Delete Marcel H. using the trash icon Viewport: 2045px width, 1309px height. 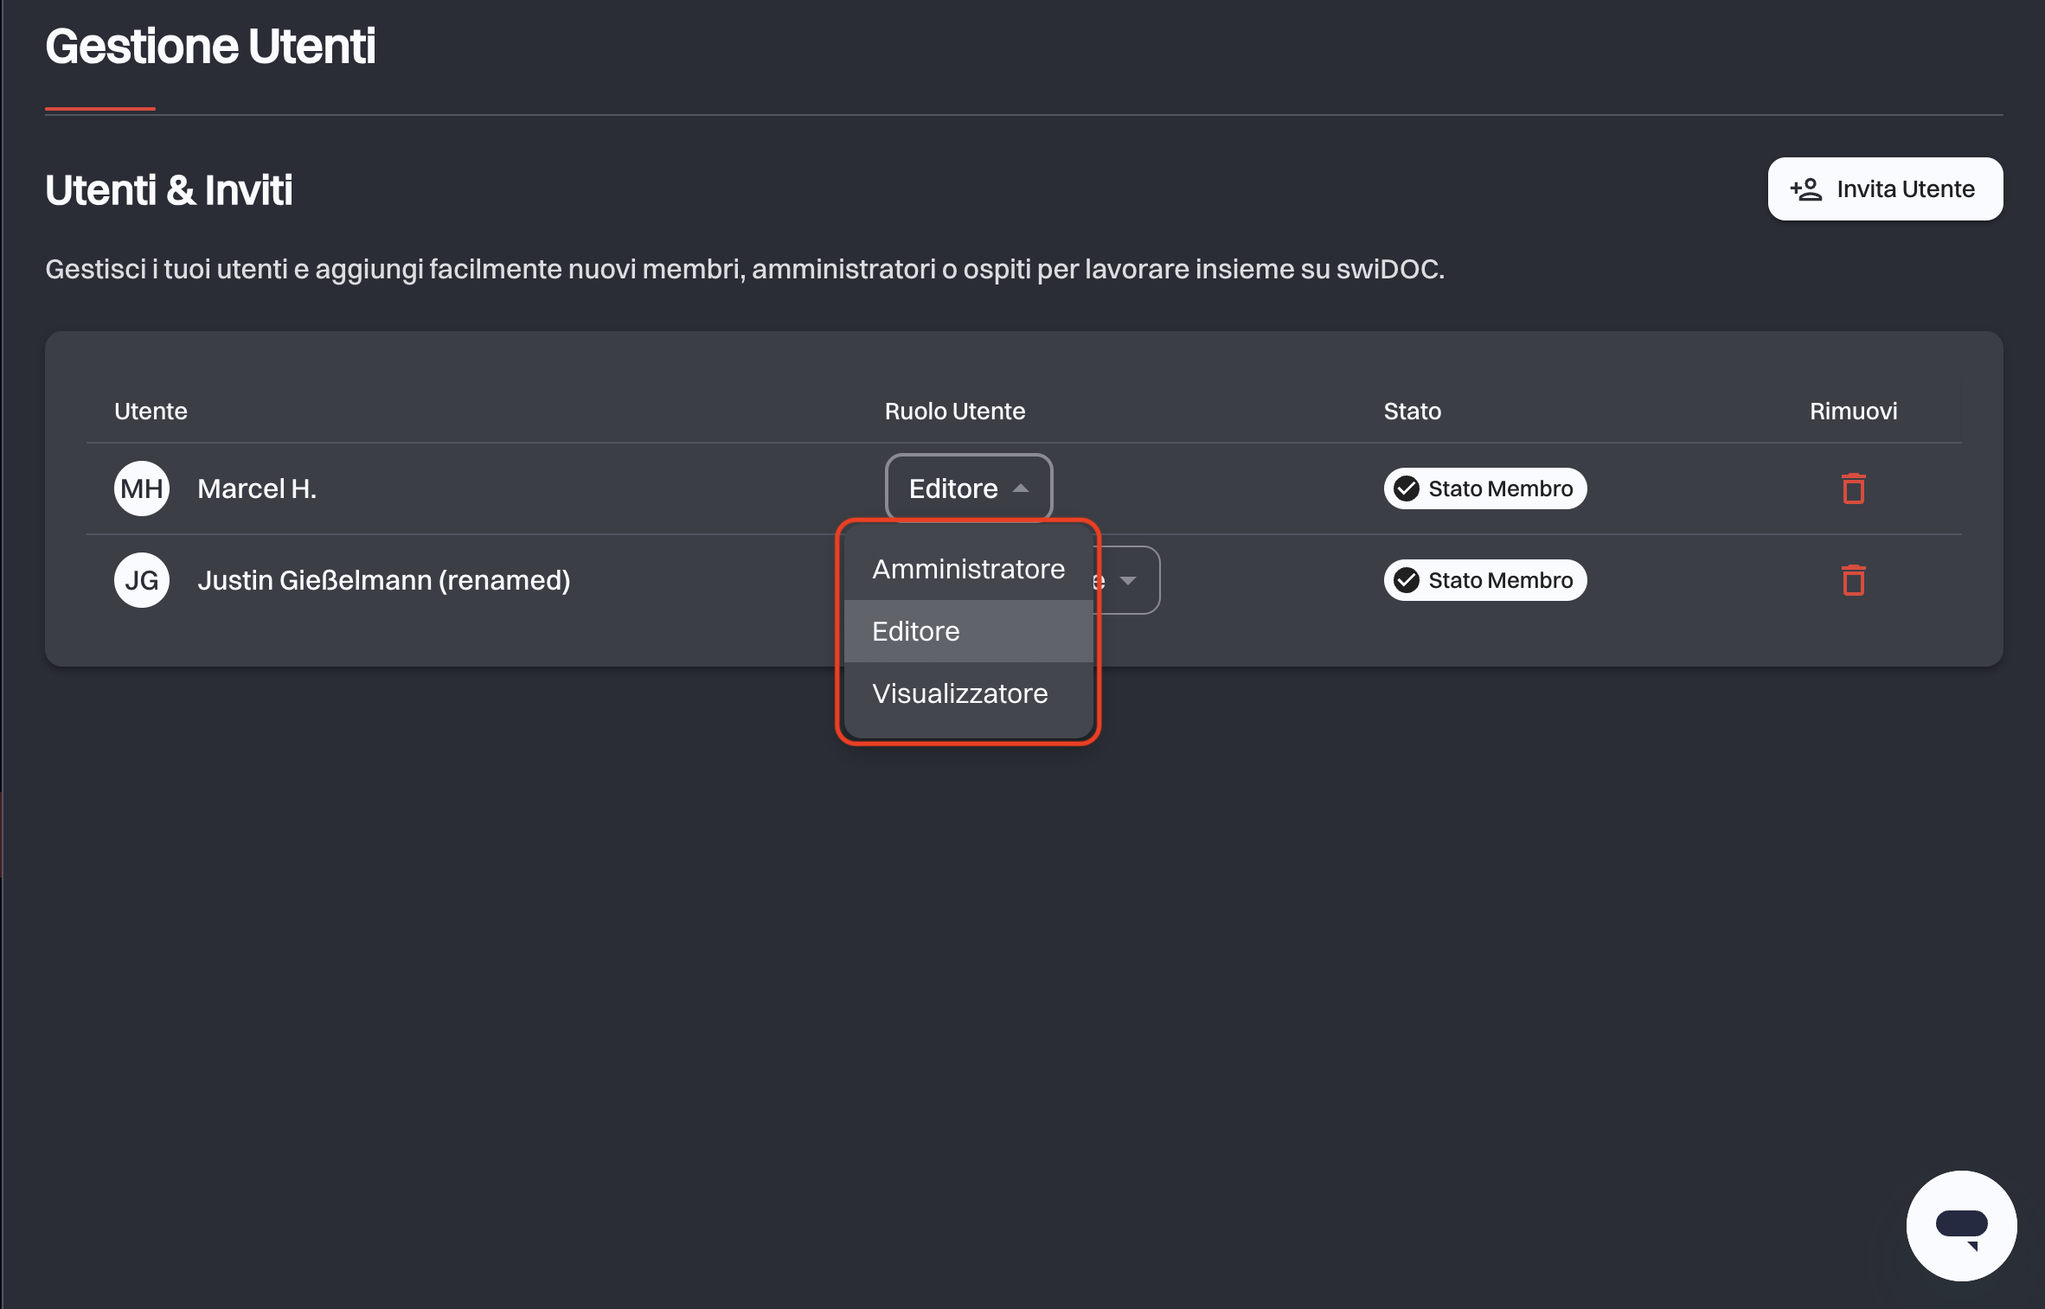tap(1853, 488)
